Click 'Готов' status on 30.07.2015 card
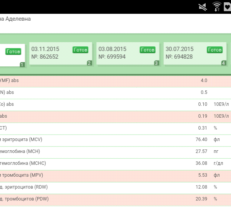This screenshot has height=207, width=231. (215, 50)
